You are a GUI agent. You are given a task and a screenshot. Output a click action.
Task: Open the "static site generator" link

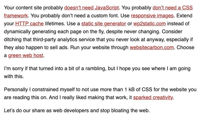click(x=104, y=24)
